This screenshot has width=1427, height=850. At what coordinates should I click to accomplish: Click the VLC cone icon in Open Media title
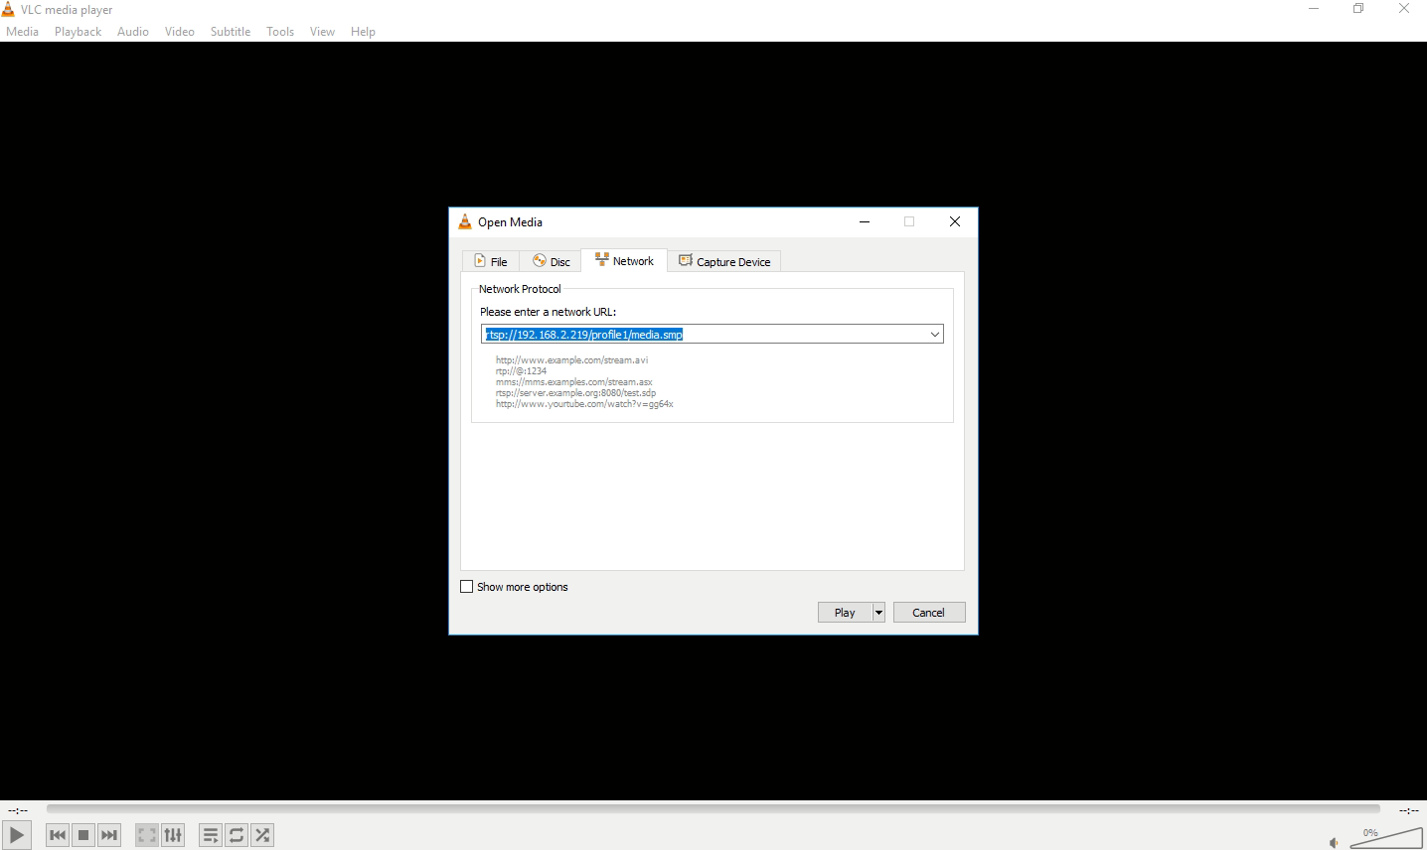click(465, 221)
